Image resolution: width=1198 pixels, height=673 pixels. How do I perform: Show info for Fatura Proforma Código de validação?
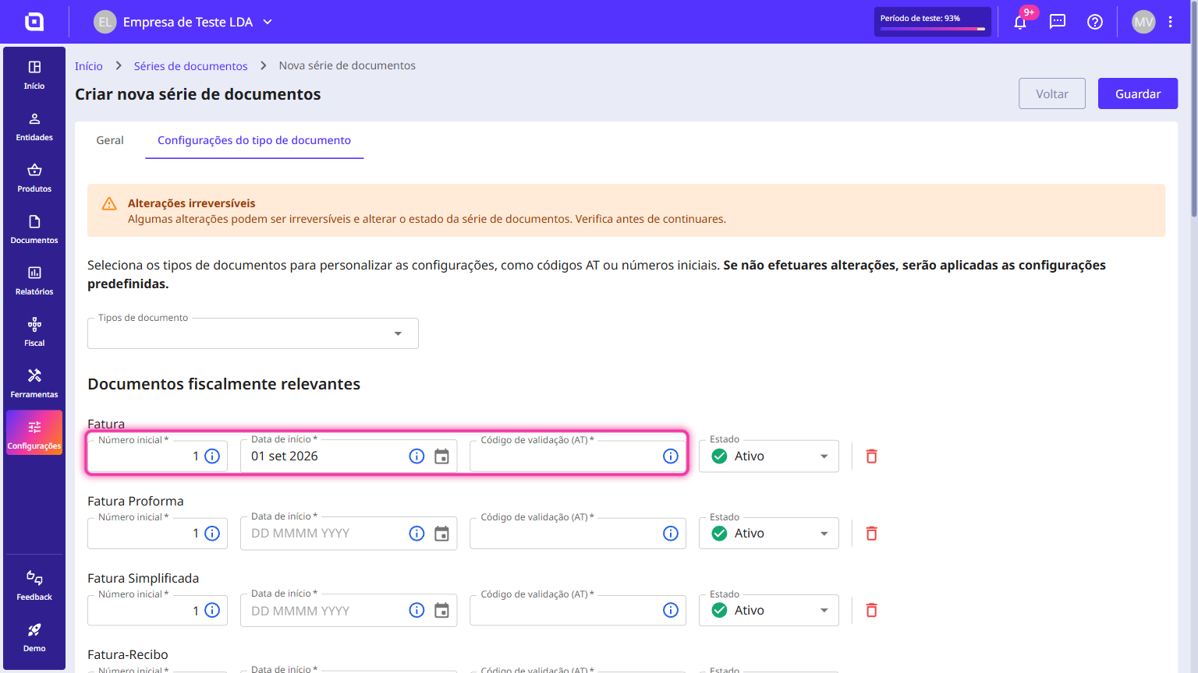click(x=671, y=534)
